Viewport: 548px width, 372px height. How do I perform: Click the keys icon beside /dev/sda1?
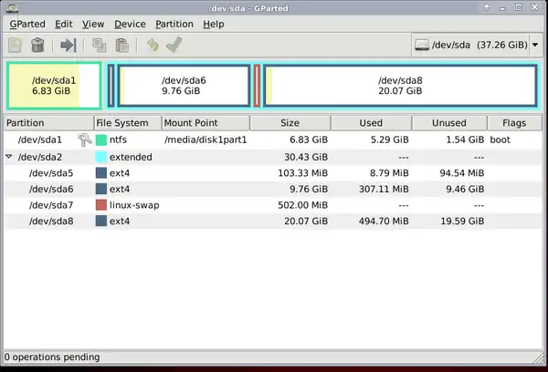pos(84,139)
